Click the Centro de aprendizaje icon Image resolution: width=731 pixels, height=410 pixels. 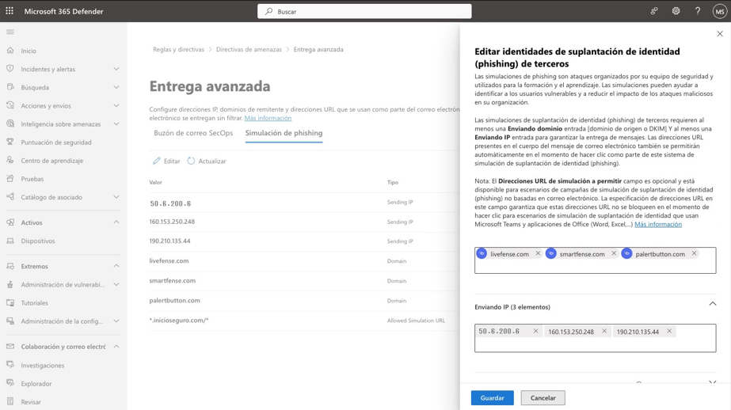coord(10,160)
